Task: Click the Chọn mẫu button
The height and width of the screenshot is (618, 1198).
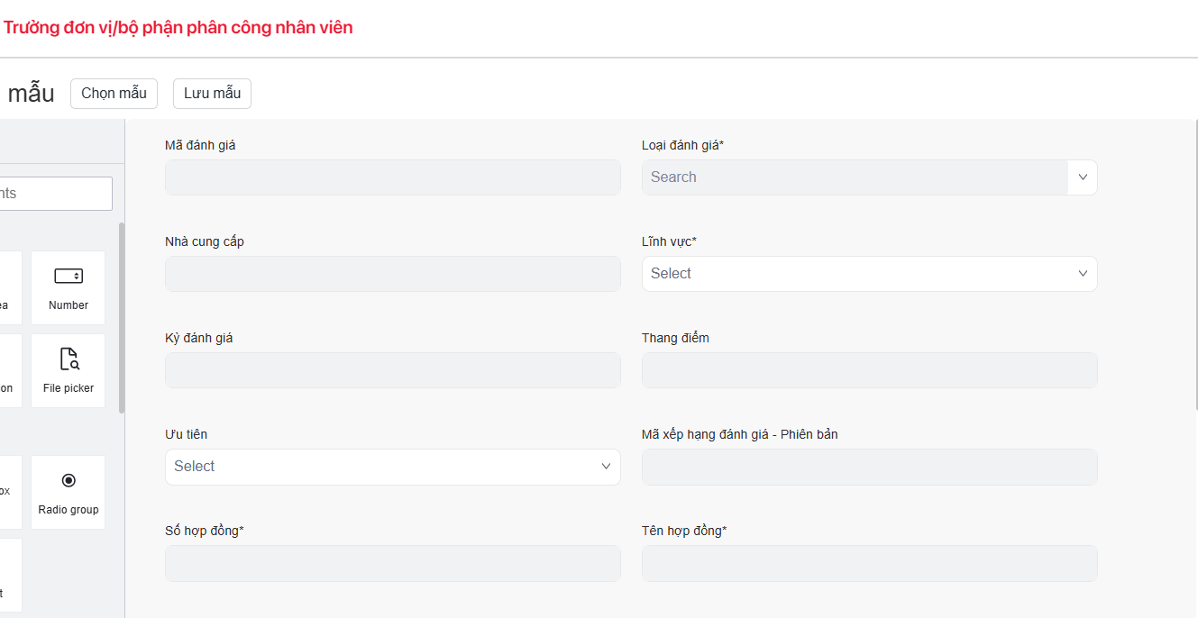Action: coord(114,94)
